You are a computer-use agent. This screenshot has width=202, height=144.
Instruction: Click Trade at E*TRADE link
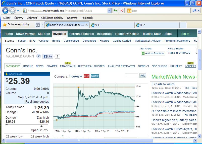(179, 53)
